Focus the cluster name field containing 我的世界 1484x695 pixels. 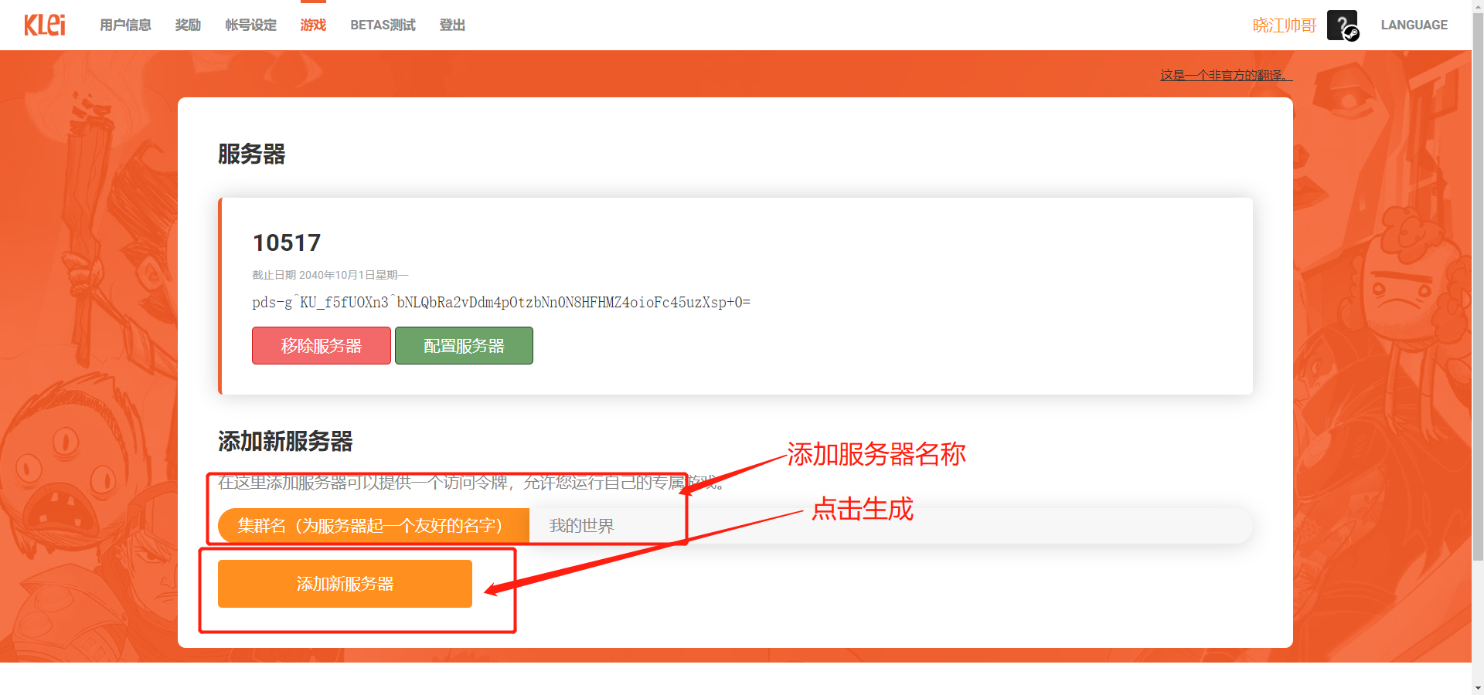(889, 526)
